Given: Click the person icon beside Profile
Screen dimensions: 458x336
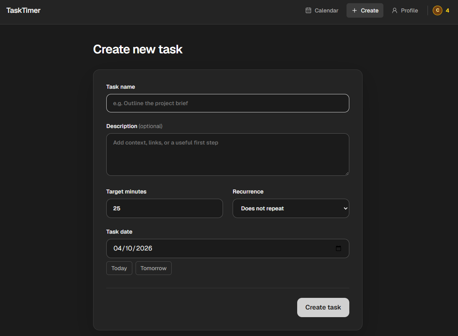Looking at the screenshot, I should coord(394,10).
